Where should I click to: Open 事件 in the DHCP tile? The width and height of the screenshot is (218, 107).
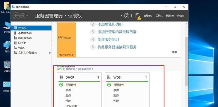68,90
